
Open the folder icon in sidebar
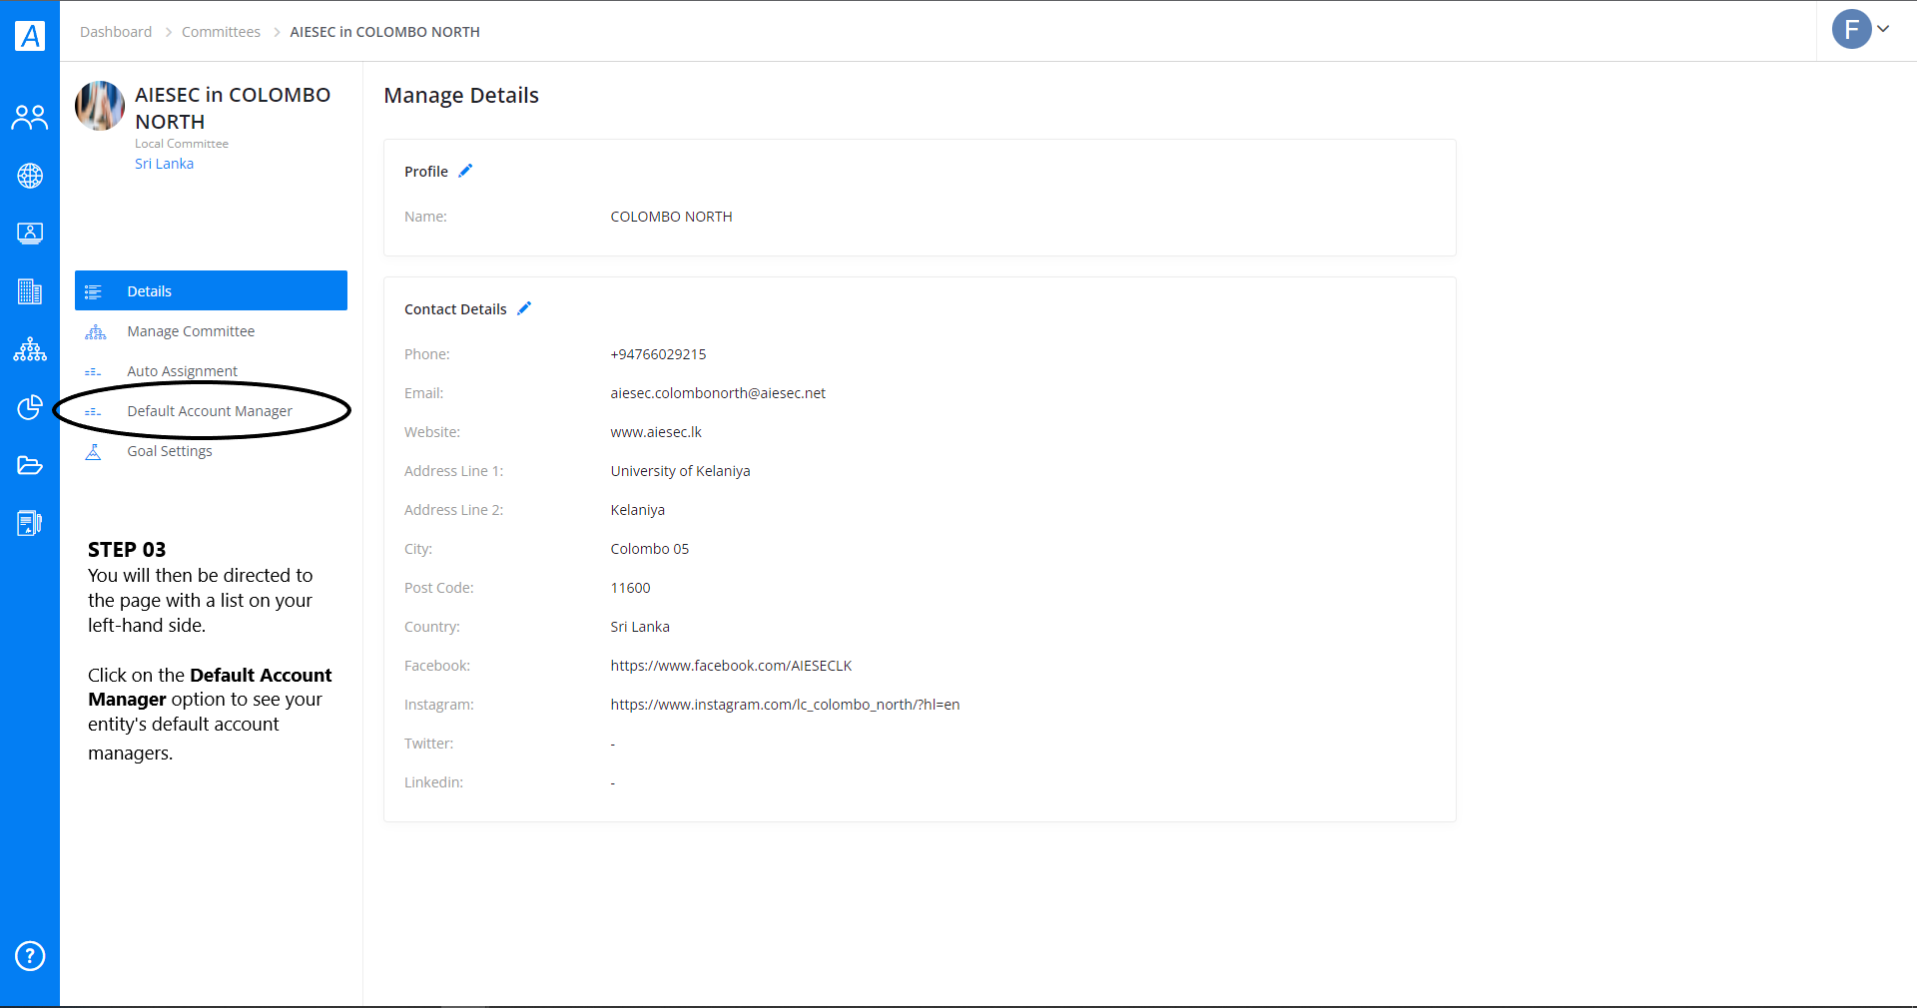coord(30,465)
